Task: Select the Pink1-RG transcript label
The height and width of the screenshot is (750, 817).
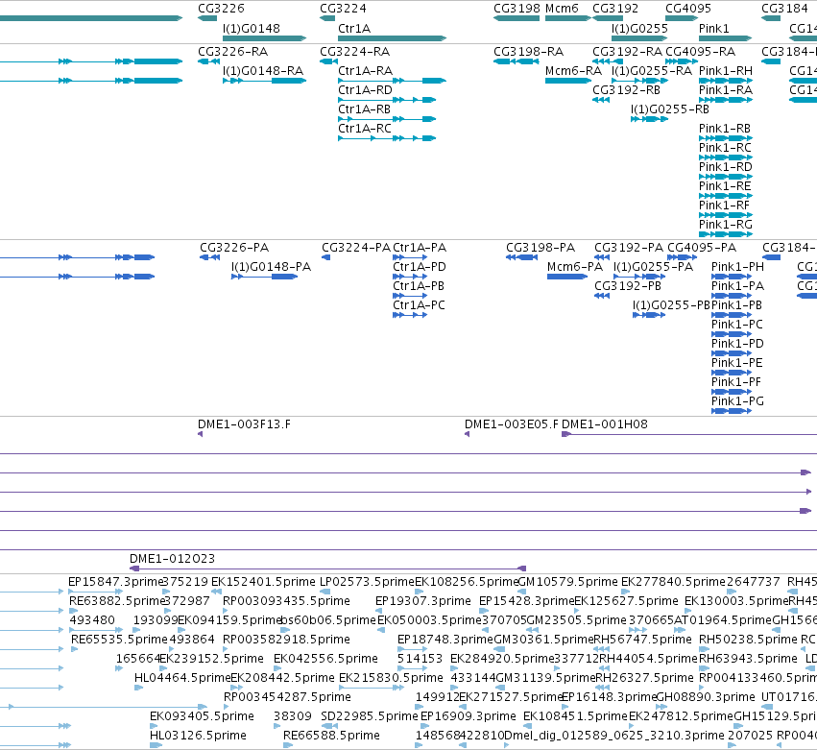Action: pyautogui.click(x=726, y=225)
